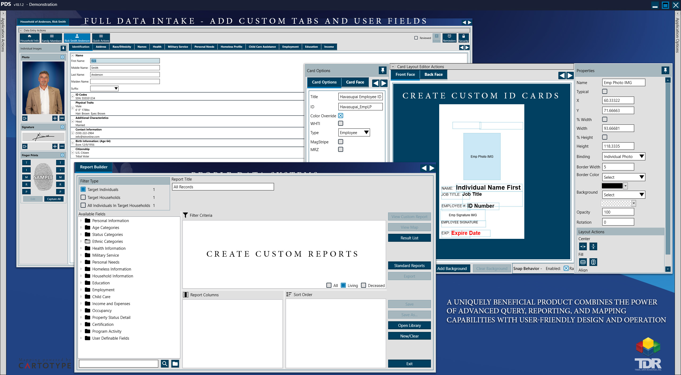Click the Quick Actions menu icon
This screenshot has height=375, width=681.
coord(101,36)
